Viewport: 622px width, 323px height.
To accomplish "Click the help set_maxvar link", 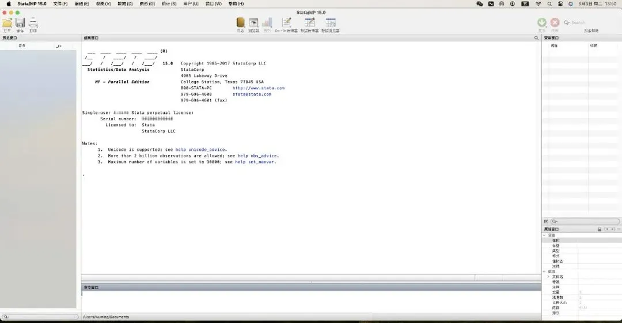I will 255,162.
